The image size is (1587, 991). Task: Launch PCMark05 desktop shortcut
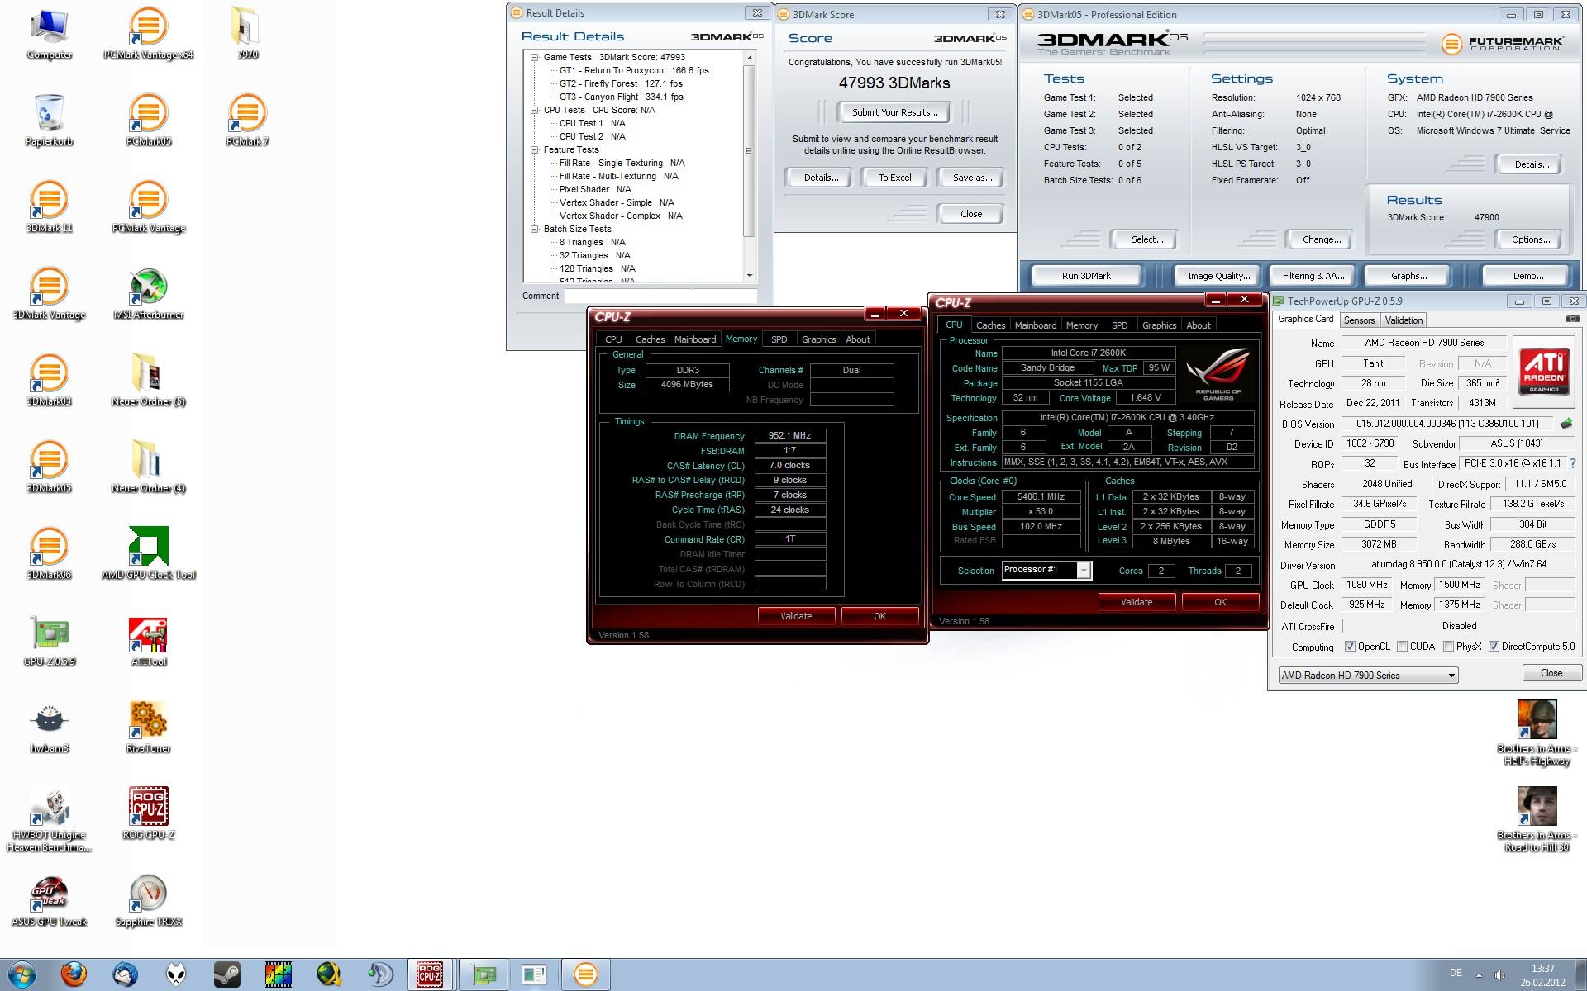[148, 121]
